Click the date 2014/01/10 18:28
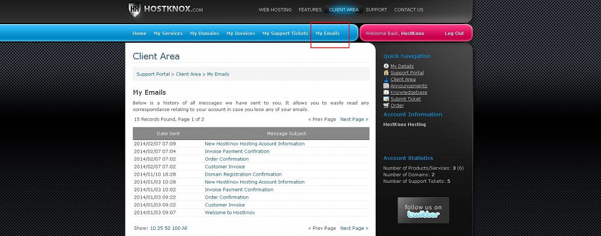Image resolution: width=601 pixels, height=236 pixels. [x=155, y=174]
